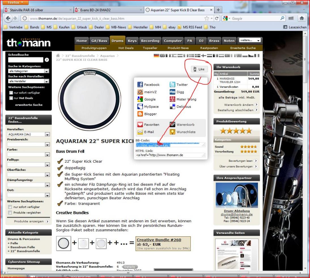Viewport: 310px width, 278px height.
Task: Open Creative Bundle #260 link
Action: pos(159,240)
